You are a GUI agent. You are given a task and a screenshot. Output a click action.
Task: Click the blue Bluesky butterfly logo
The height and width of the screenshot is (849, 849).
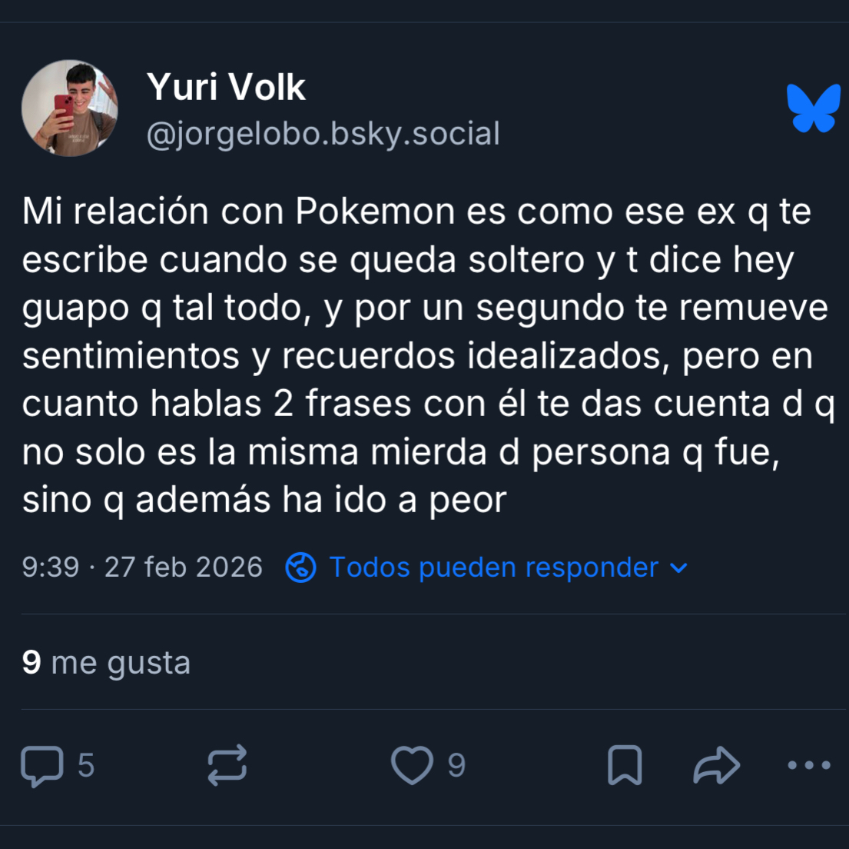point(813,108)
